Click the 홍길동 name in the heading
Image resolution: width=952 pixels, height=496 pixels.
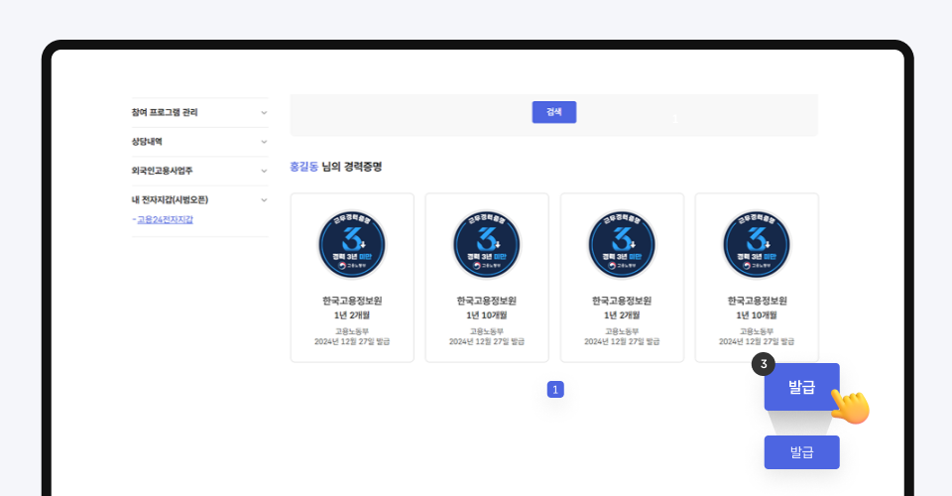[303, 167]
